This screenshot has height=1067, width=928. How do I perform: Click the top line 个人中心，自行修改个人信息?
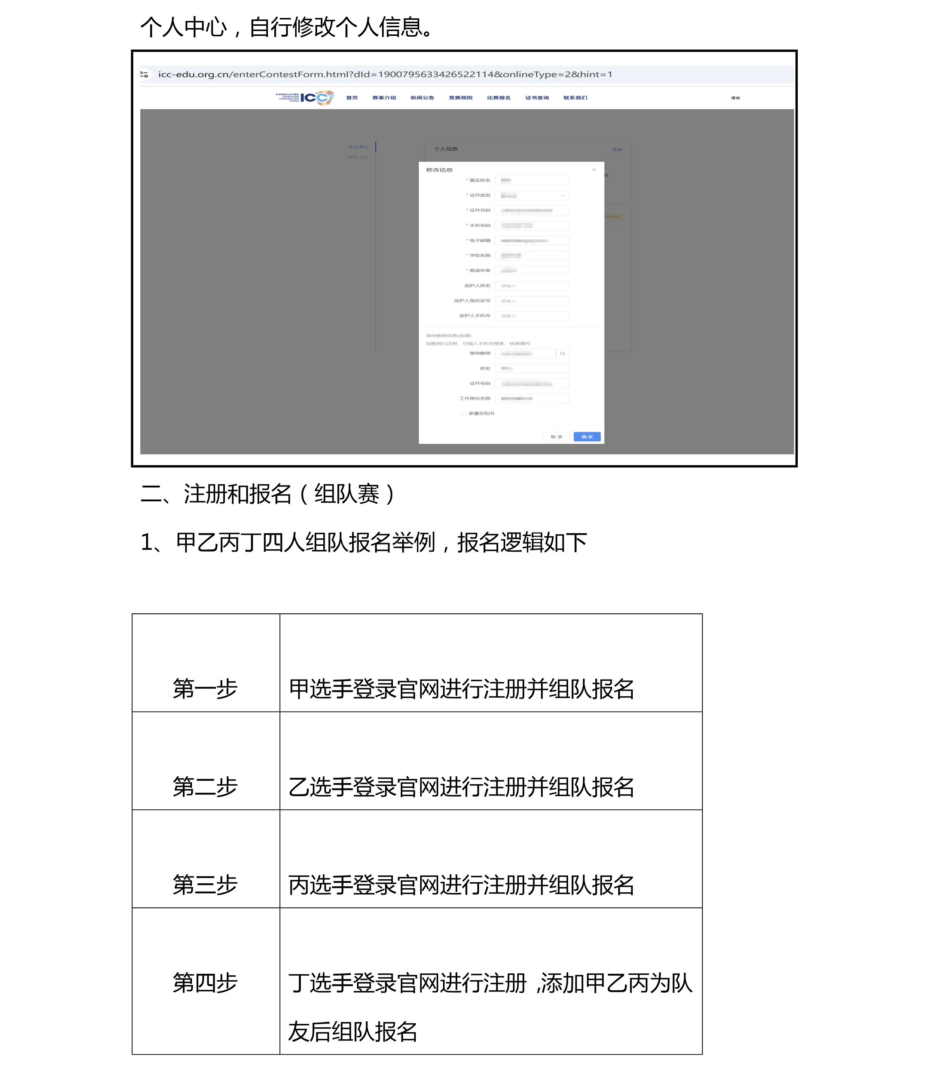286,27
